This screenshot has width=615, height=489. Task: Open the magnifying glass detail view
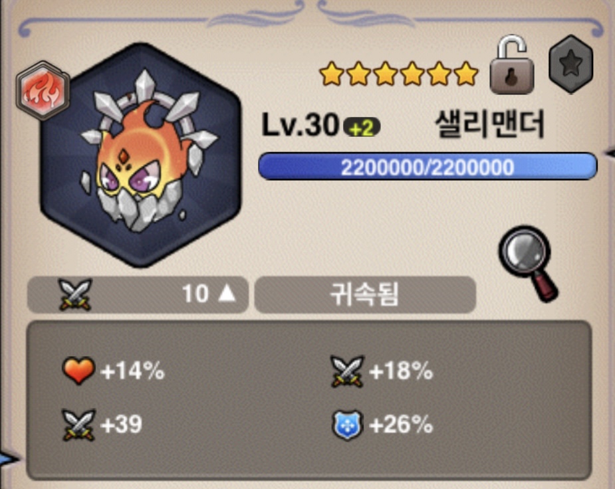[529, 263]
